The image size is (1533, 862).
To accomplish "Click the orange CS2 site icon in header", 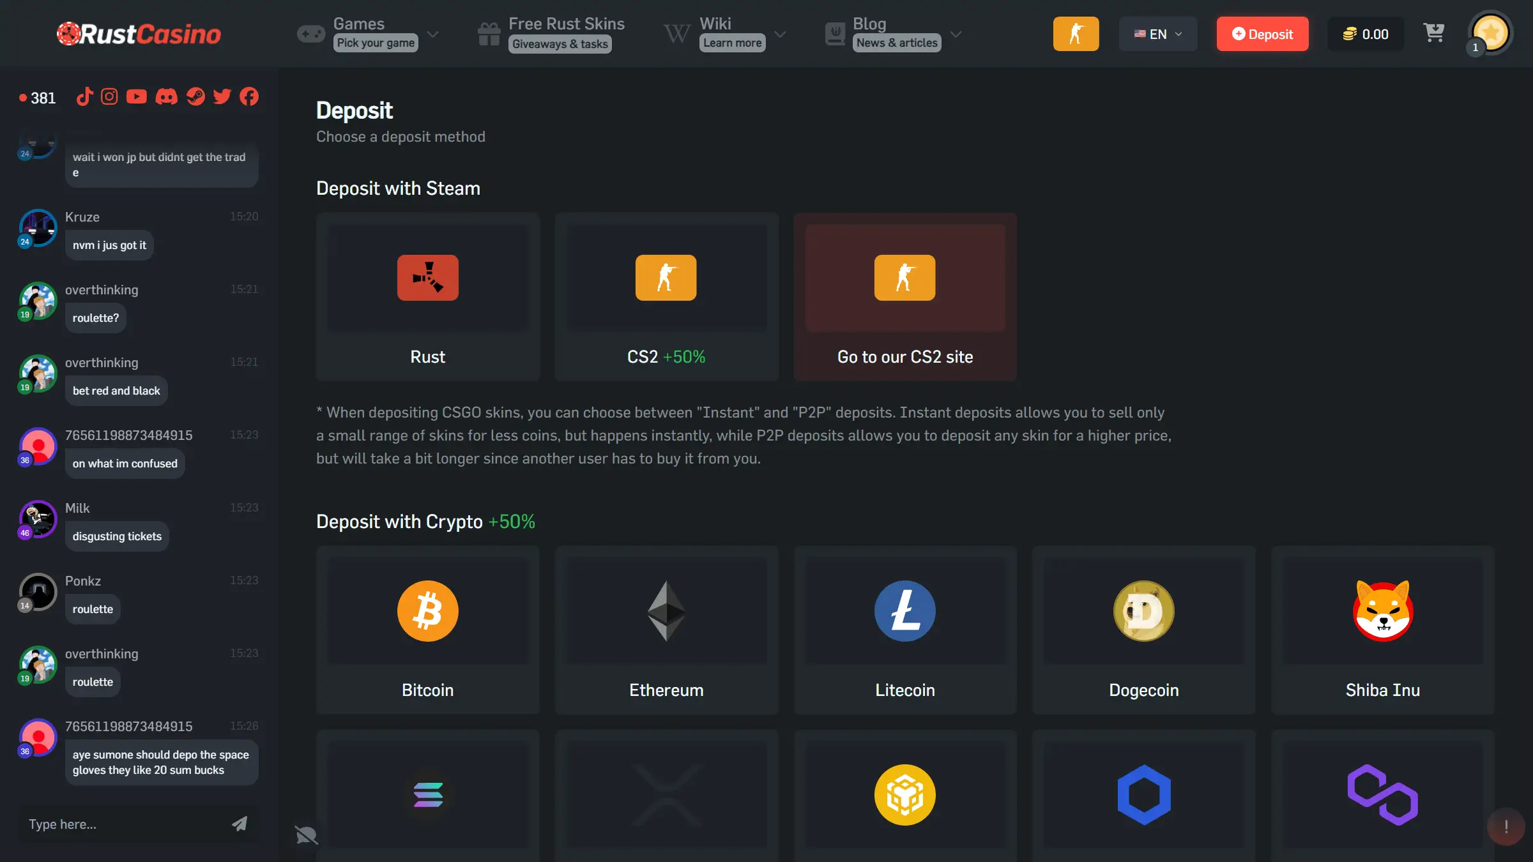I will [1076, 34].
